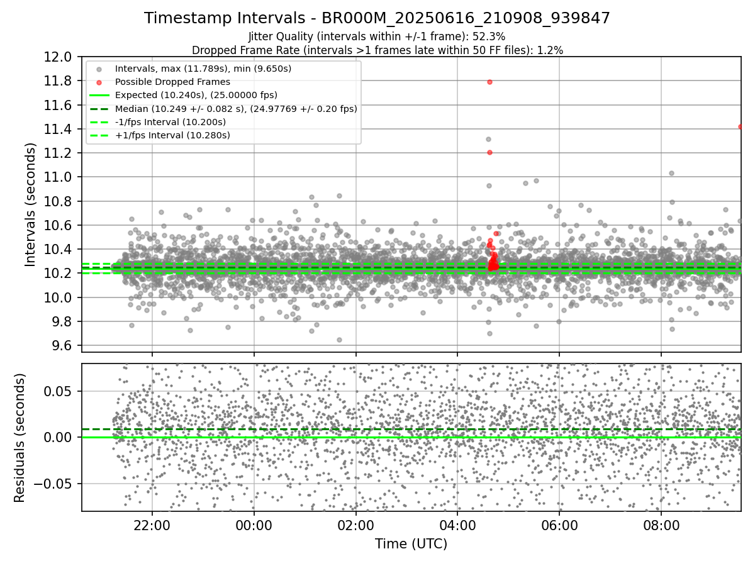755x566 pixels.
Task: Click the lowest gray point near 9.65 seconds
Action: pos(339,340)
